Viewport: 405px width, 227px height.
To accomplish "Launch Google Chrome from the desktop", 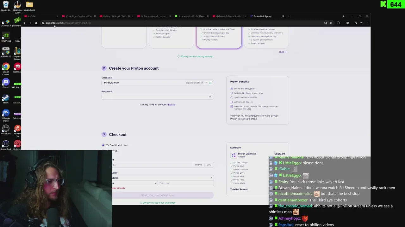I will (6, 69).
